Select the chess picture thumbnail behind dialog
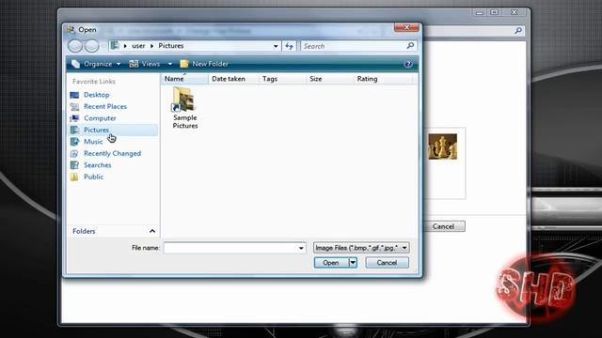The width and height of the screenshot is (602, 338). (x=443, y=146)
